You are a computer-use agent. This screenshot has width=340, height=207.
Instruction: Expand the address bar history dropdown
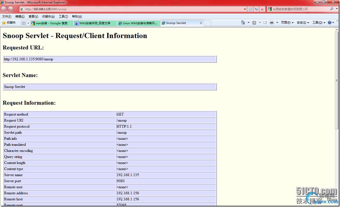pyautogui.click(x=245, y=9)
